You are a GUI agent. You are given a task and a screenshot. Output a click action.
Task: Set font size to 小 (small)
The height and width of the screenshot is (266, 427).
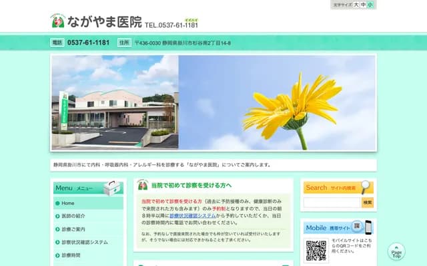tap(370, 5)
